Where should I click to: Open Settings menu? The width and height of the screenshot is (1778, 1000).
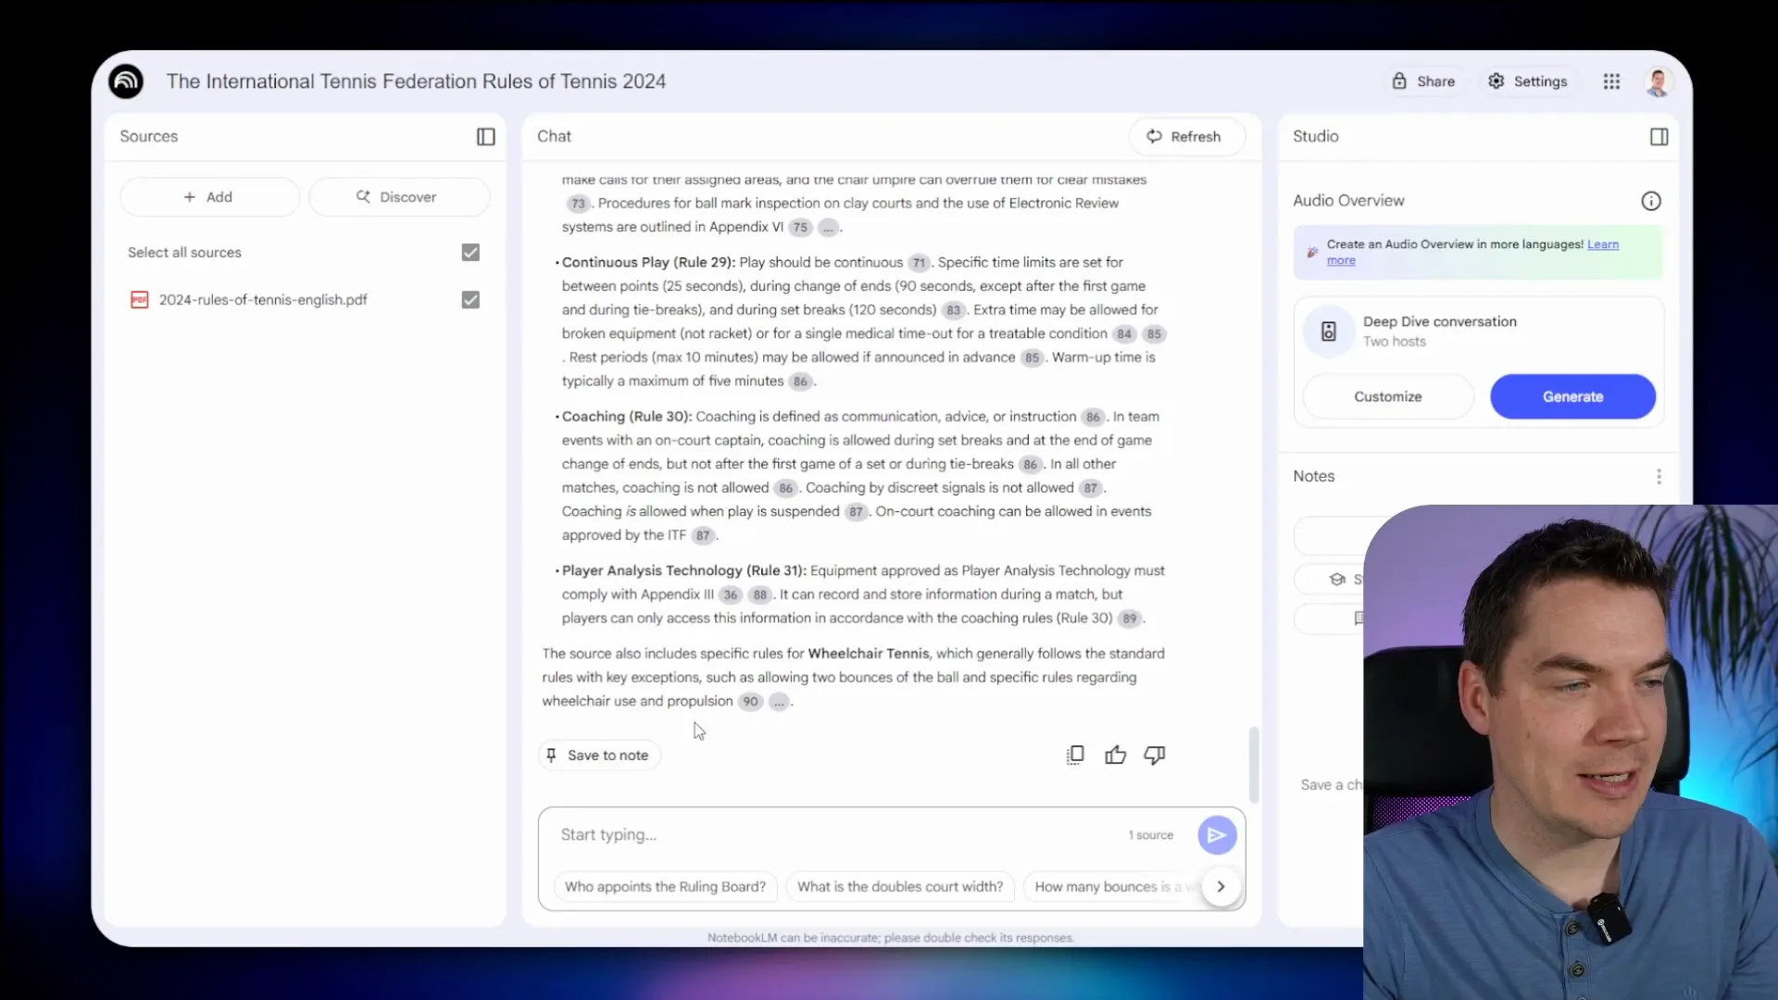point(1528,81)
